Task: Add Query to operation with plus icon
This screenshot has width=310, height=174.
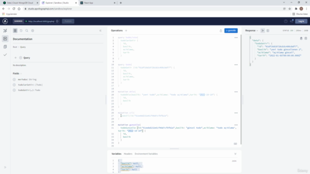Action: pyautogui.click(x=20, y=58)
